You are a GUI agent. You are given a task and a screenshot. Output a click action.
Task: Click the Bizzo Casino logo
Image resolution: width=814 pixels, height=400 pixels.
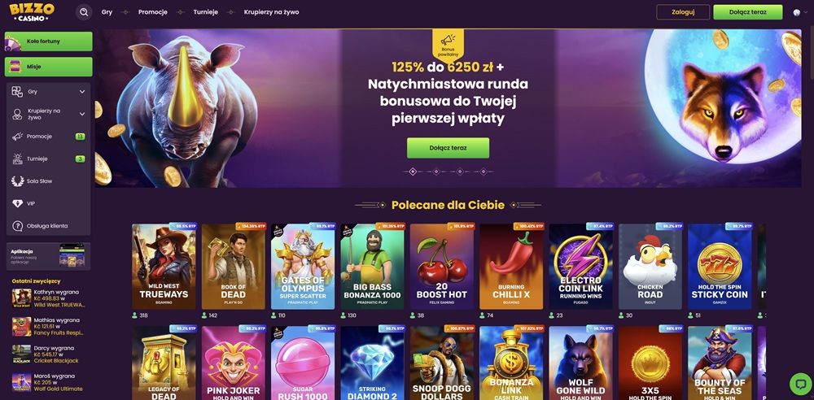coord(33,12)
